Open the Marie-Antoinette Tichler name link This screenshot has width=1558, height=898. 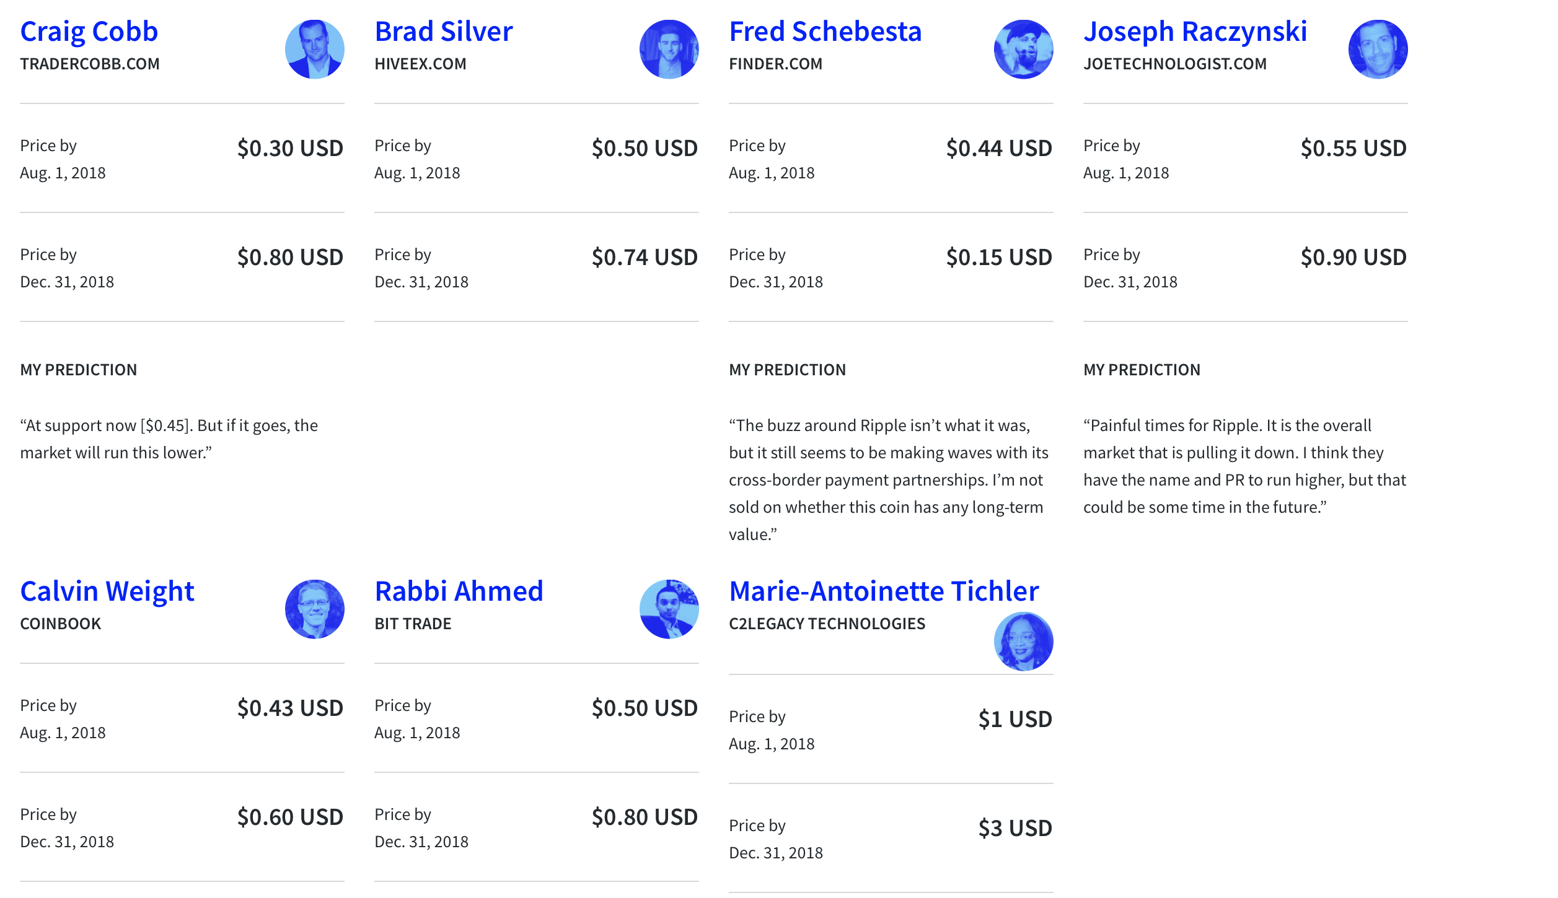tap(884, 591)
